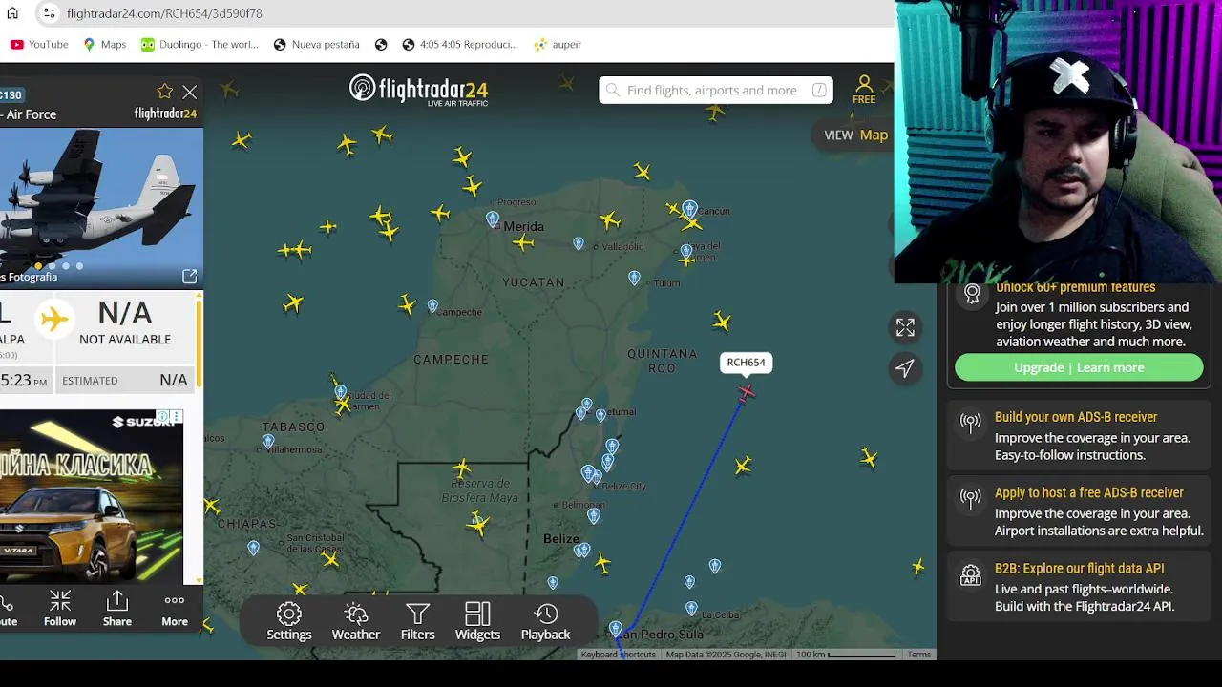Click the RCH654 flight label
Viewport: 1222px width, 687px height.
pyautogui.click(x=746, y=363)
